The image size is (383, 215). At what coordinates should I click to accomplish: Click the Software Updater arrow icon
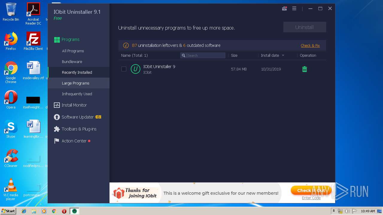coord(57,117)
